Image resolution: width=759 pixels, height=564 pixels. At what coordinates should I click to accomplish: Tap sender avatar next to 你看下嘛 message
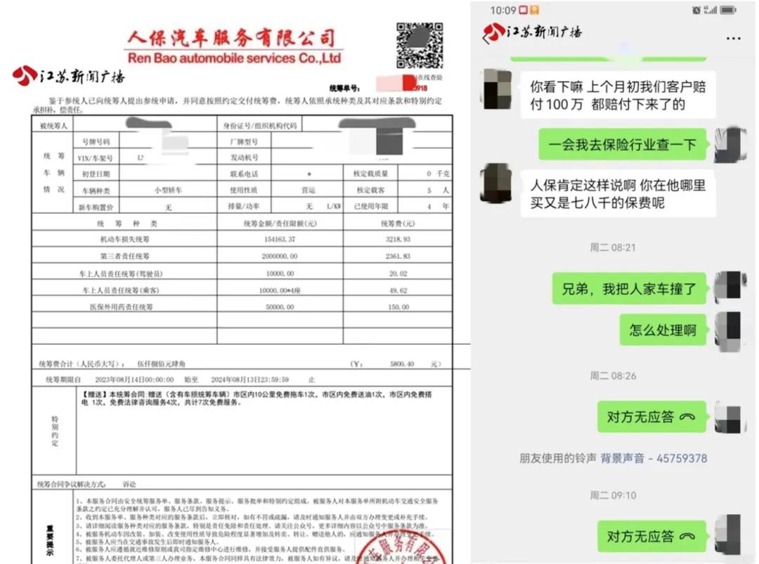click(496, 89)
